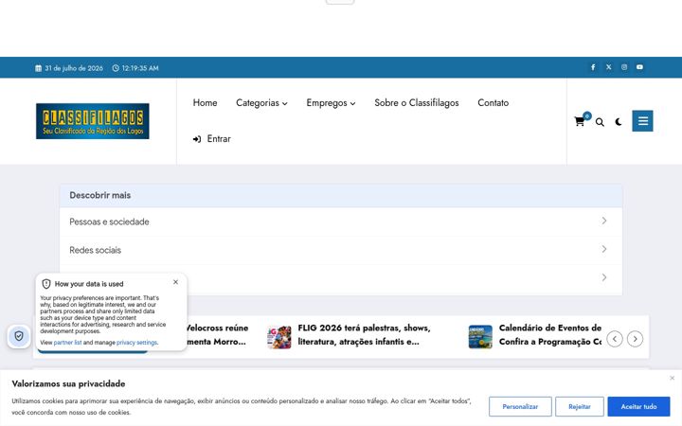Image resolution: width=682 pixels, height=426 pixels.
Task: Open the FLIG 2026 news thumbnail
Action: (279, 337)
